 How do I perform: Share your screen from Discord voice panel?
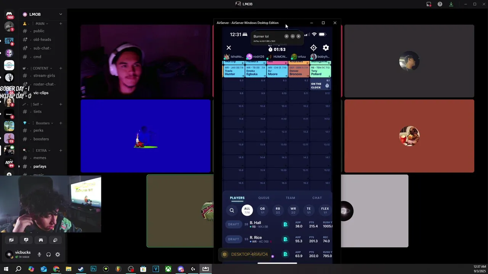click(x=26, y=240)
